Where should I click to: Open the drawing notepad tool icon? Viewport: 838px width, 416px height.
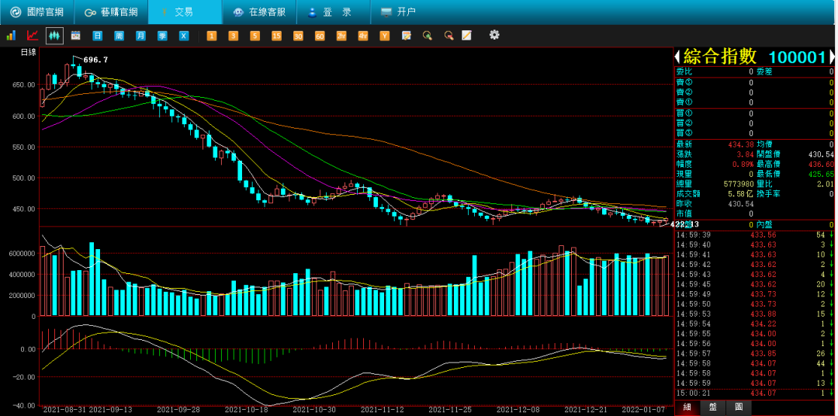click(x=466, y=35)
